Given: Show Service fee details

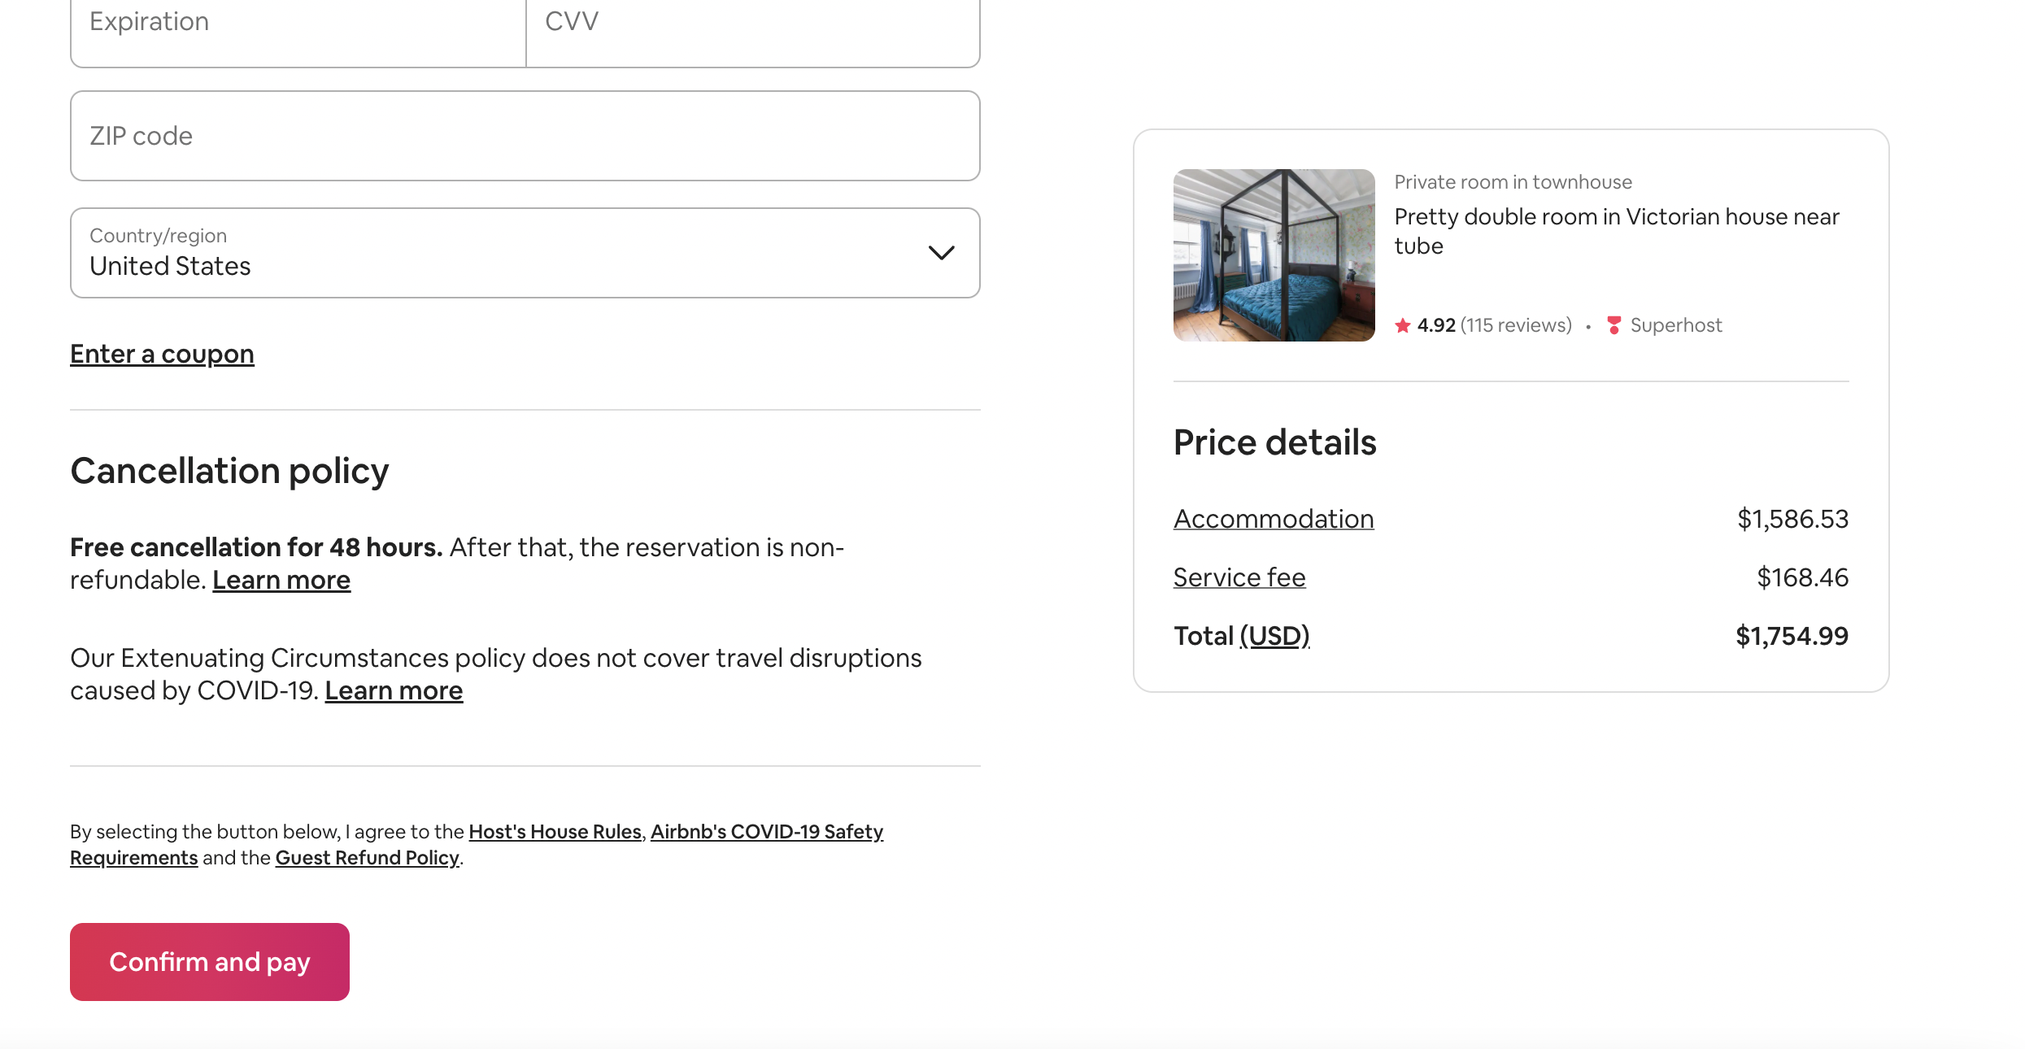Looking at the screenshot, I should tap(1239, 577).
